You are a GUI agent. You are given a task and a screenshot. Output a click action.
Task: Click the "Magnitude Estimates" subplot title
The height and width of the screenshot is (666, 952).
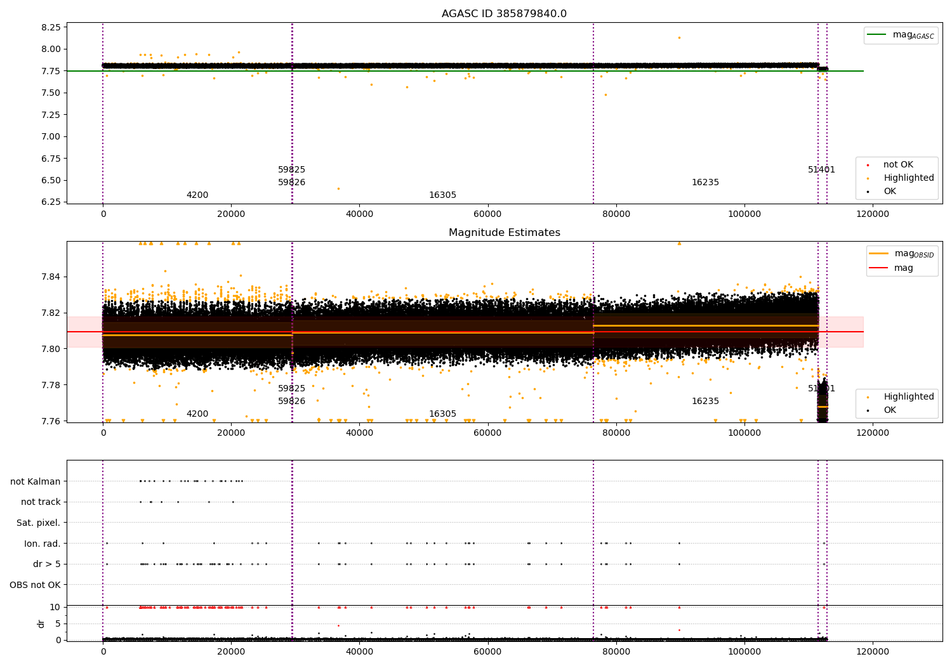point(504,233)
